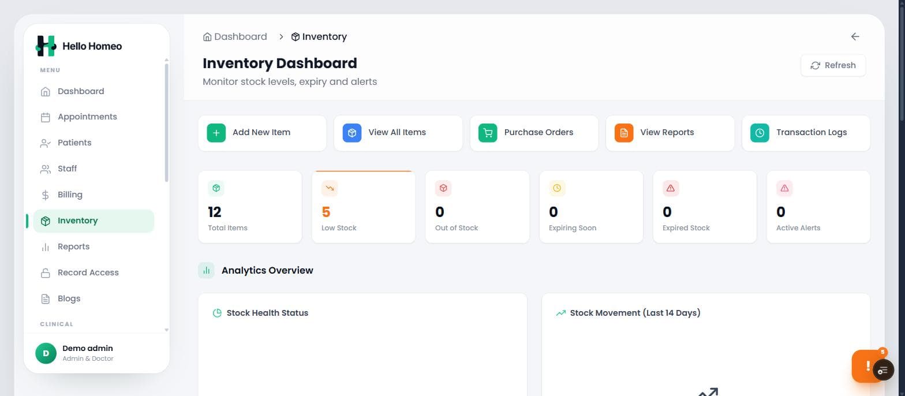
Task: Click the dark round list settings icon
Action: pyautogui.click(x=883, y=370)
